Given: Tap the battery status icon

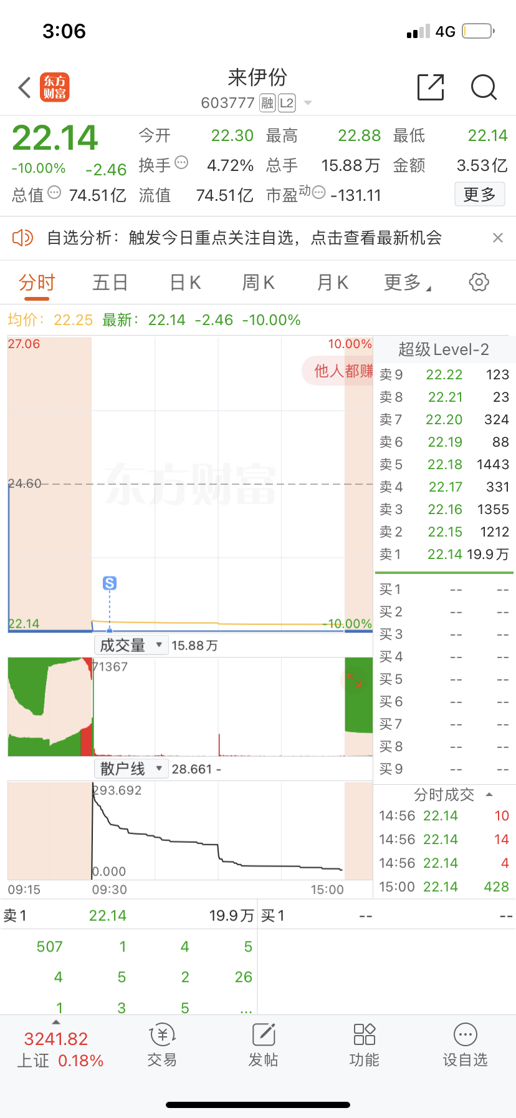Looking at the screenshot, I should tap(479, 31).
